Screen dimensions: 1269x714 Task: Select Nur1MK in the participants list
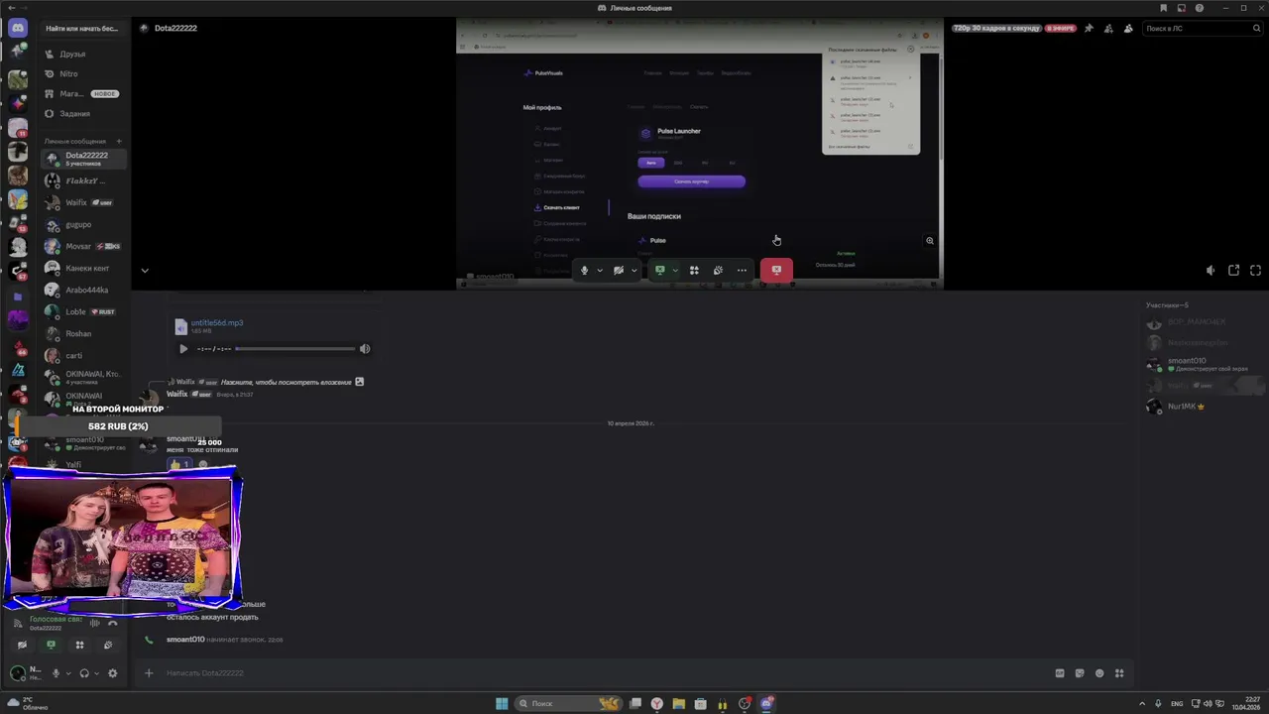coord(1205,406)
